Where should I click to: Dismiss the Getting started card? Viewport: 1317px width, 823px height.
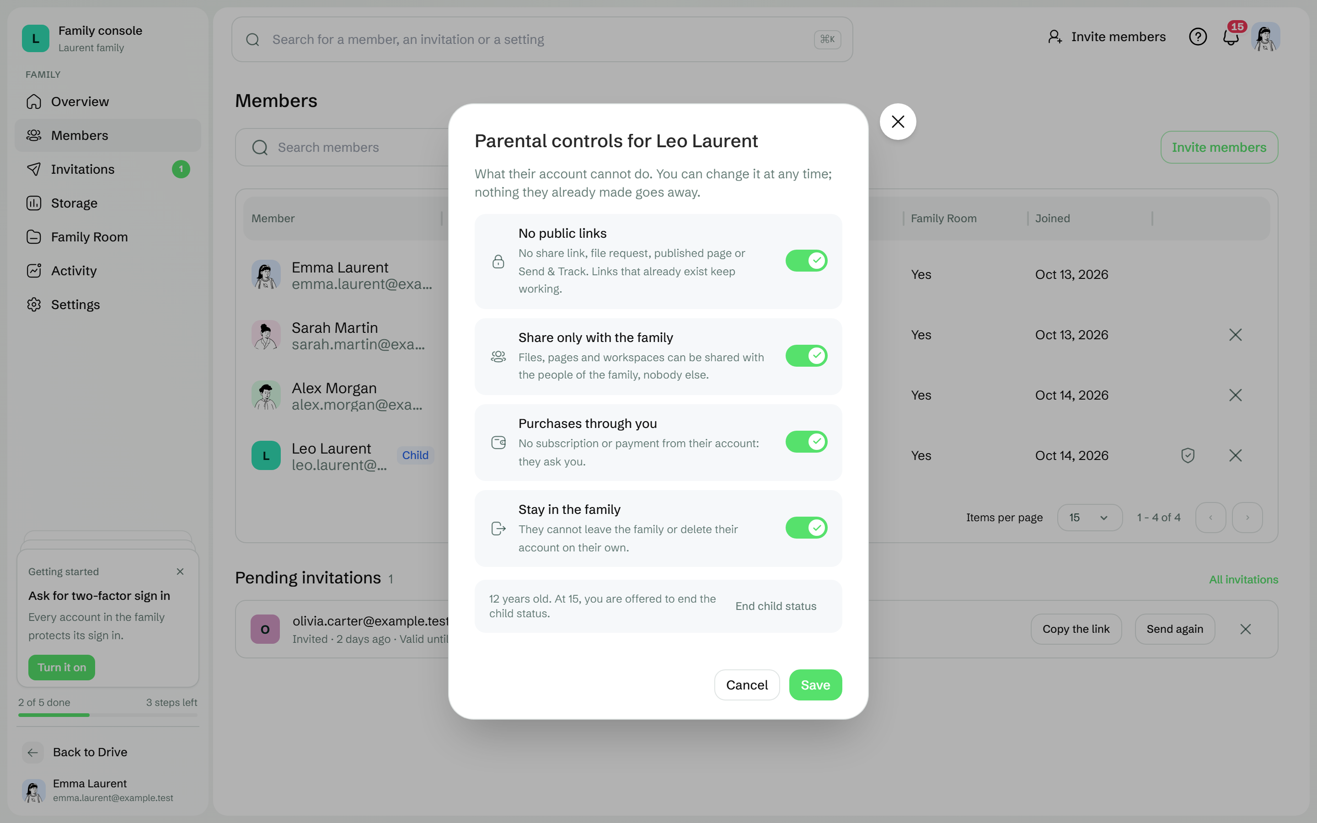point(180,572)
